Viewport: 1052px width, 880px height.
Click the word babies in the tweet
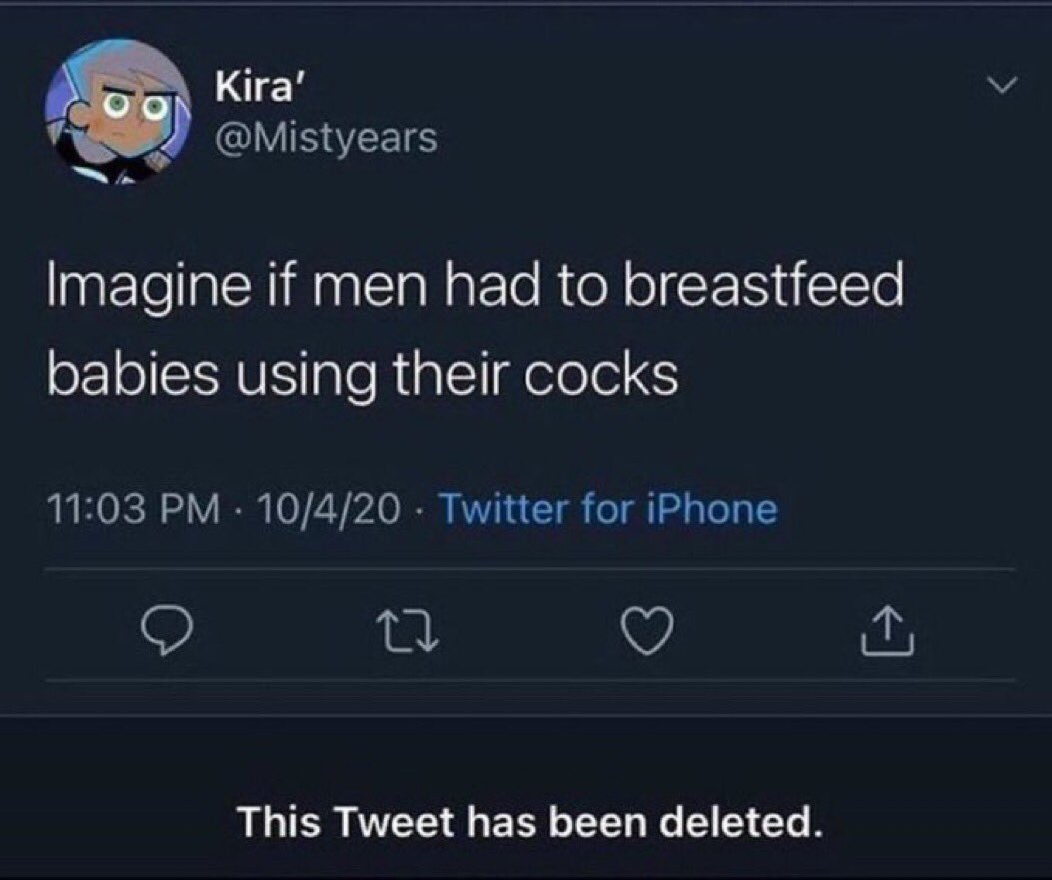(132, 375)
